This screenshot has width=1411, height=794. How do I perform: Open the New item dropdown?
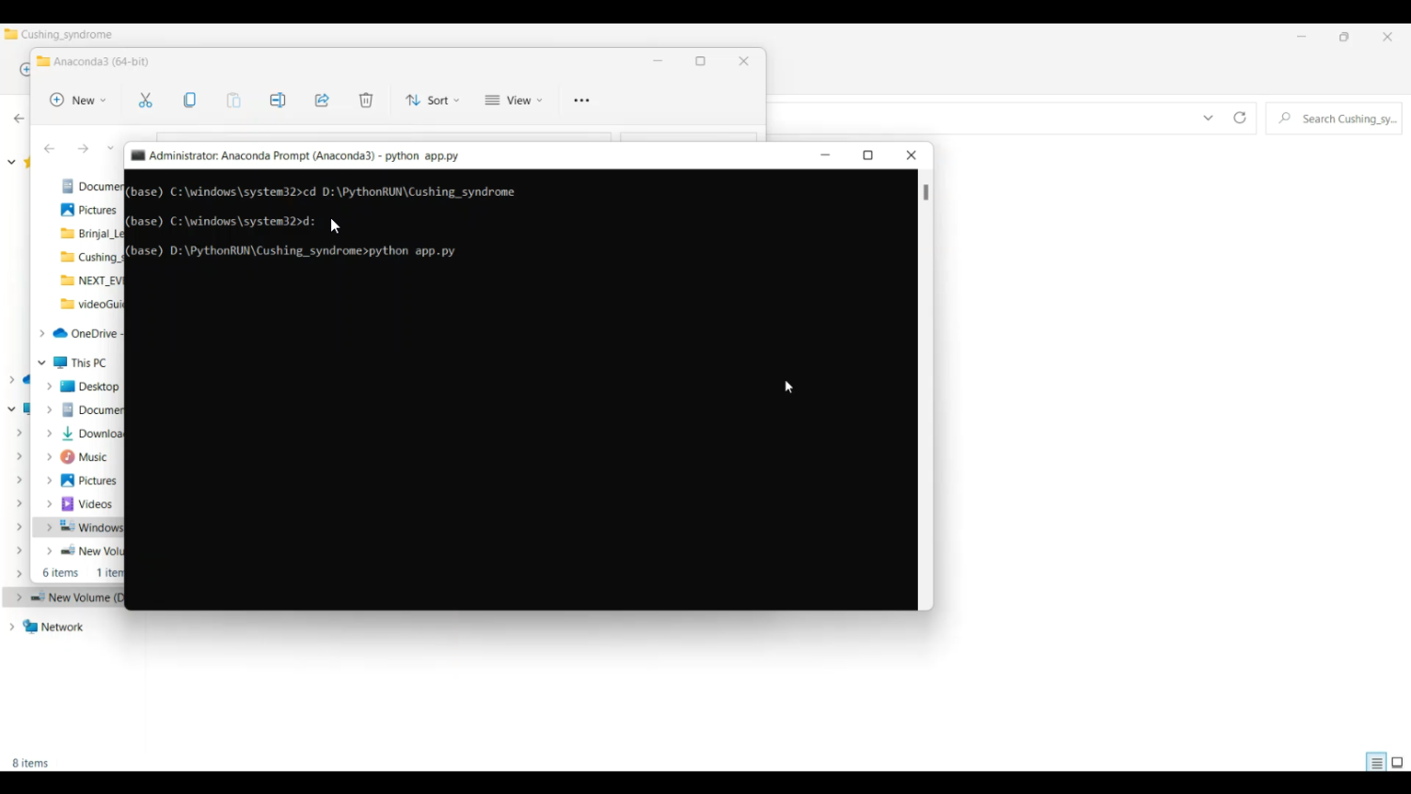tap(78, 101)
